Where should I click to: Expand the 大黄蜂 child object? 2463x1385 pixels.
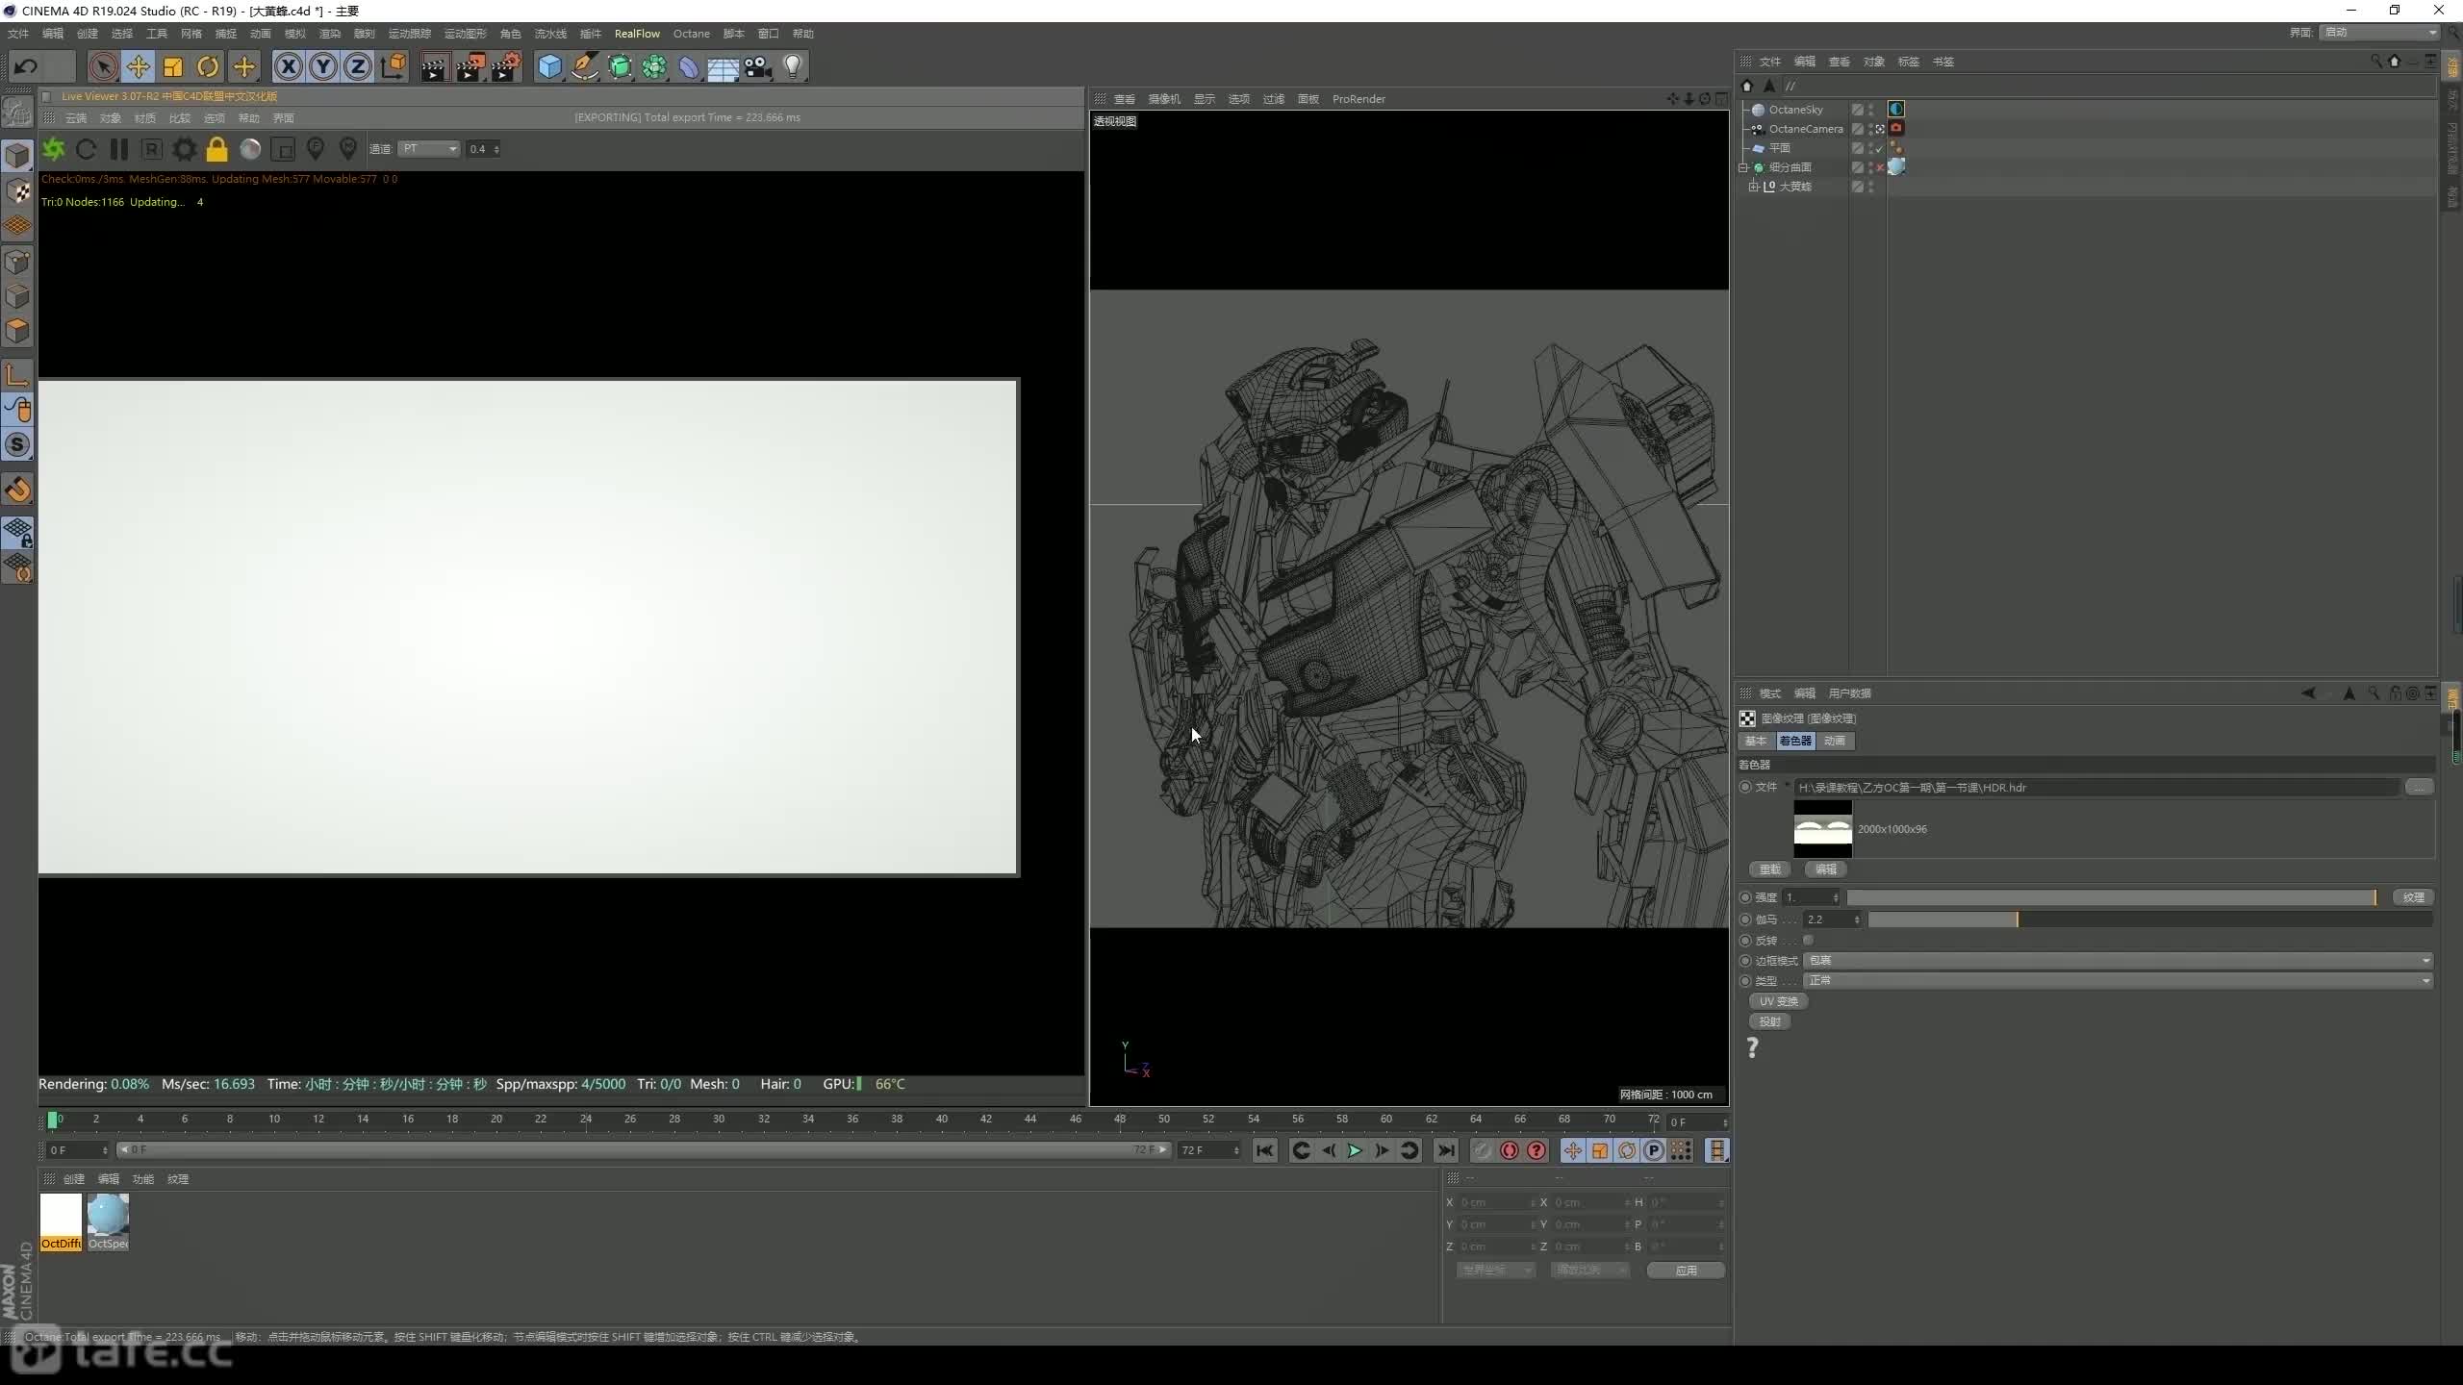coord(1754,187)
